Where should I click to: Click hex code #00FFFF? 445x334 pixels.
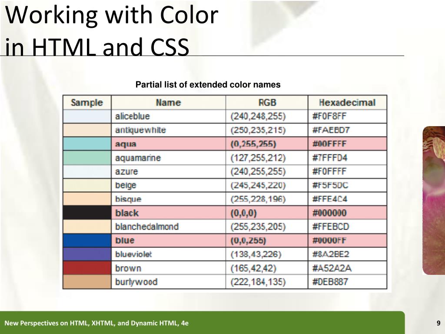[x=329, y=144]
